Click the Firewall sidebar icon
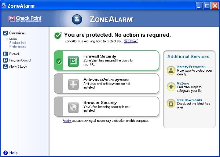The image size is (220, 157). [x=5, y=54]
